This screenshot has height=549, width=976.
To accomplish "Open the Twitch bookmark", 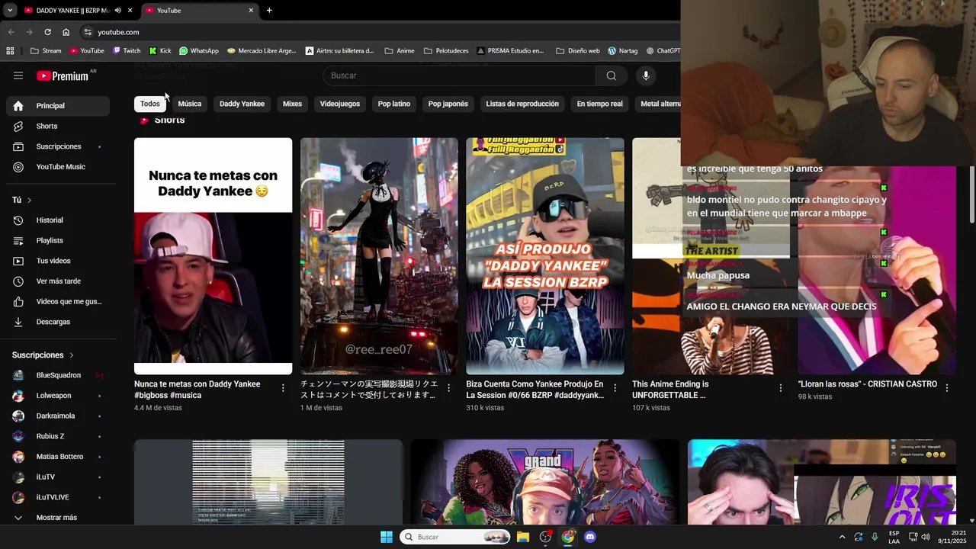I will pos(126,51).
